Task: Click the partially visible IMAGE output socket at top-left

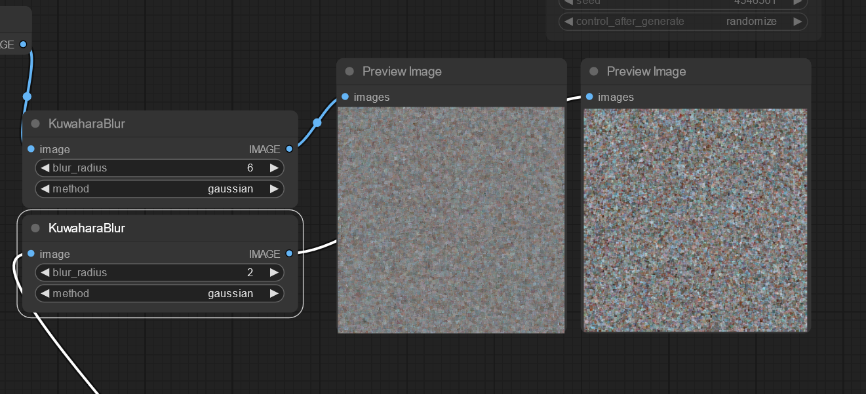Action: point(24,44)
